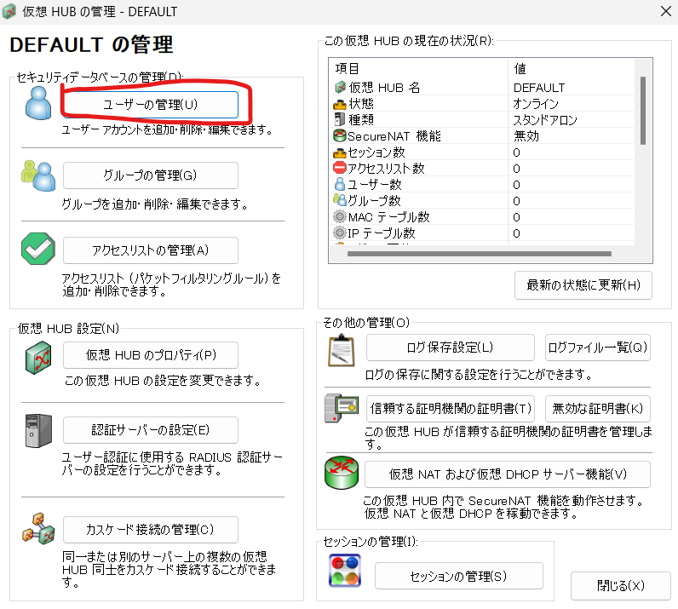This screenshot has height=609, width=678.
Task: Open セッションの管理(S) session management
Action: pos(459,576)
